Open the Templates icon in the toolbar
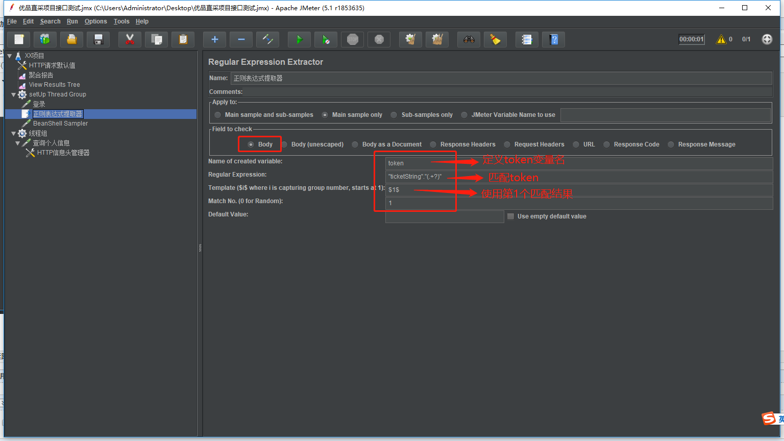The width and height of the screenshot is (784, 441). pos(45,39)
